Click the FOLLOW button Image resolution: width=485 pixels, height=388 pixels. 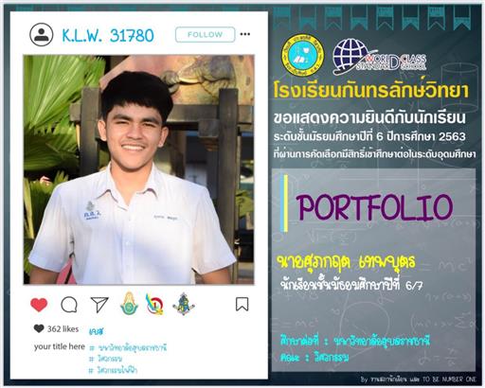pyautogui.click(x=206, y=34)
